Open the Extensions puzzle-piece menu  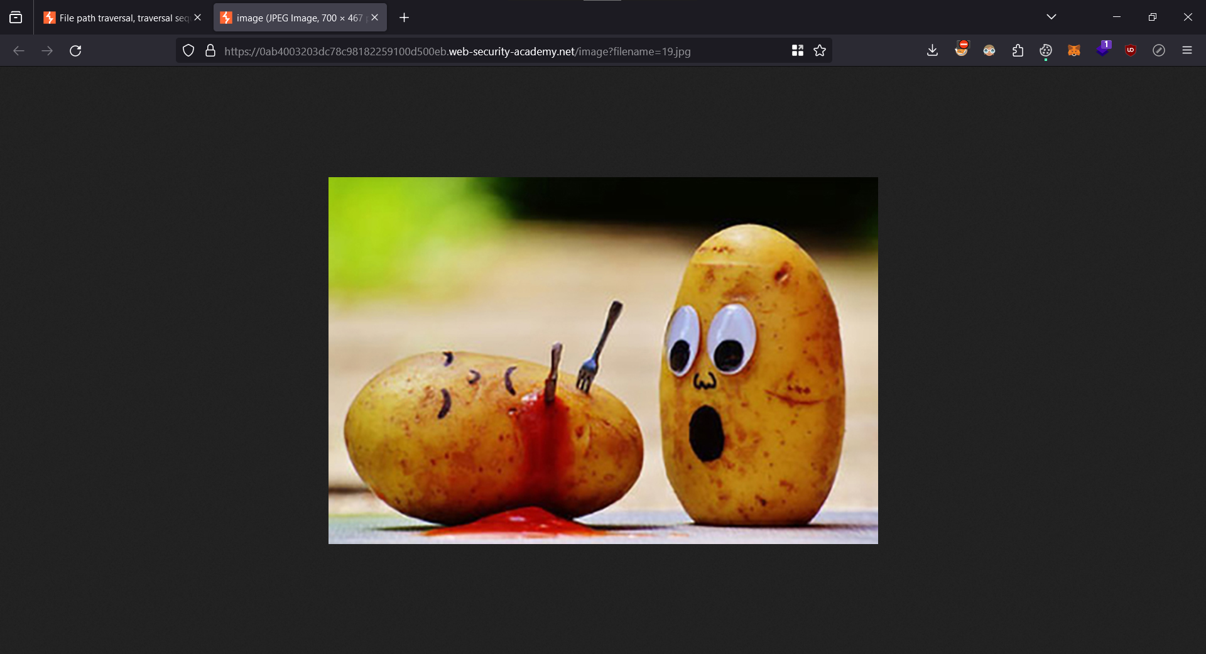pyautogui.click(x=1018, y=51)
